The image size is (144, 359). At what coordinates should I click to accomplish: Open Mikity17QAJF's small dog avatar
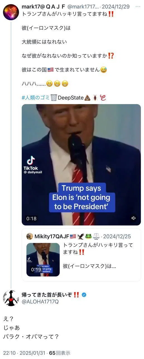tap(30, 236)
